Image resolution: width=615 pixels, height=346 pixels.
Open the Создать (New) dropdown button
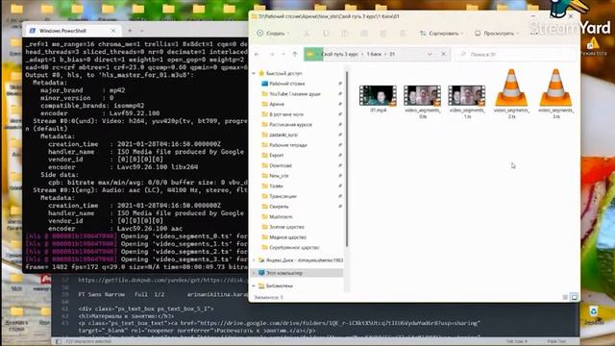point(273,34)
